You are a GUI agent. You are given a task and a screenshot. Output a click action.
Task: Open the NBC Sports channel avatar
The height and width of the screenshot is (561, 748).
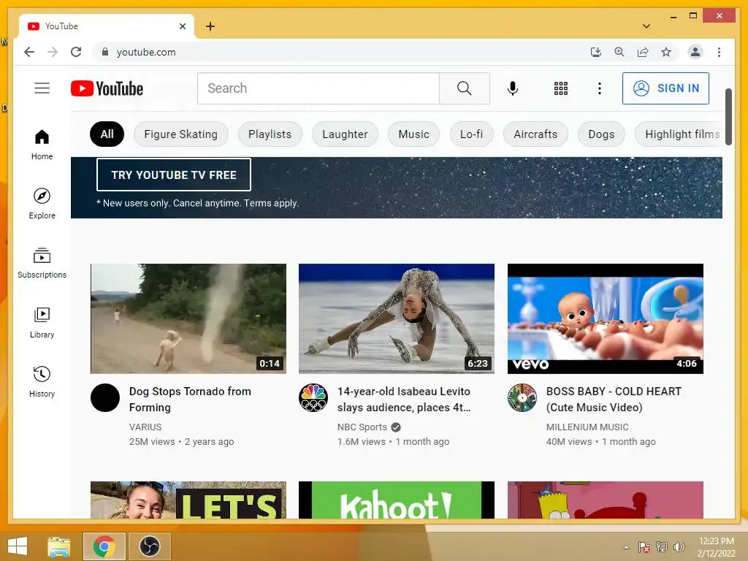(x=313, y=397)
